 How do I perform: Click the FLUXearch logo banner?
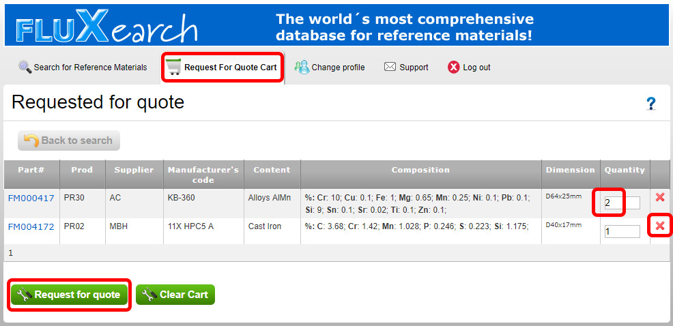pos(107,26)
